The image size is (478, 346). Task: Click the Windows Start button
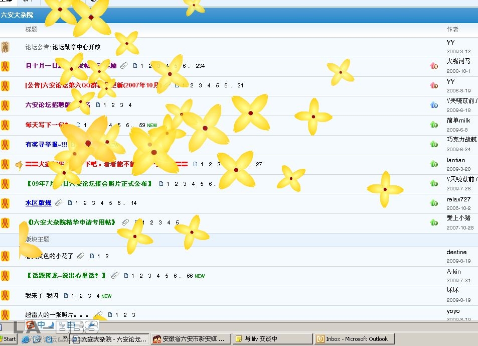coord(8,339)
